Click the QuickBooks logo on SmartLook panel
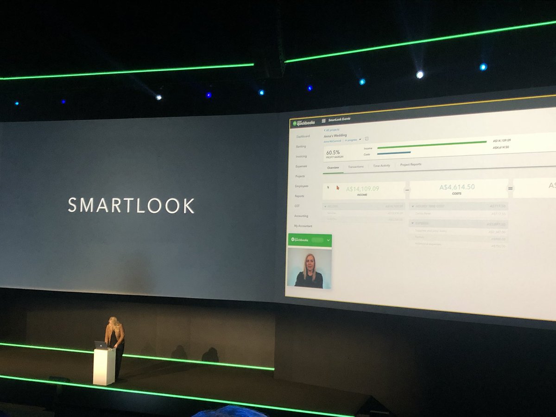Image resolution: width=556 pixels, height=417 pixels. [299, 240]
